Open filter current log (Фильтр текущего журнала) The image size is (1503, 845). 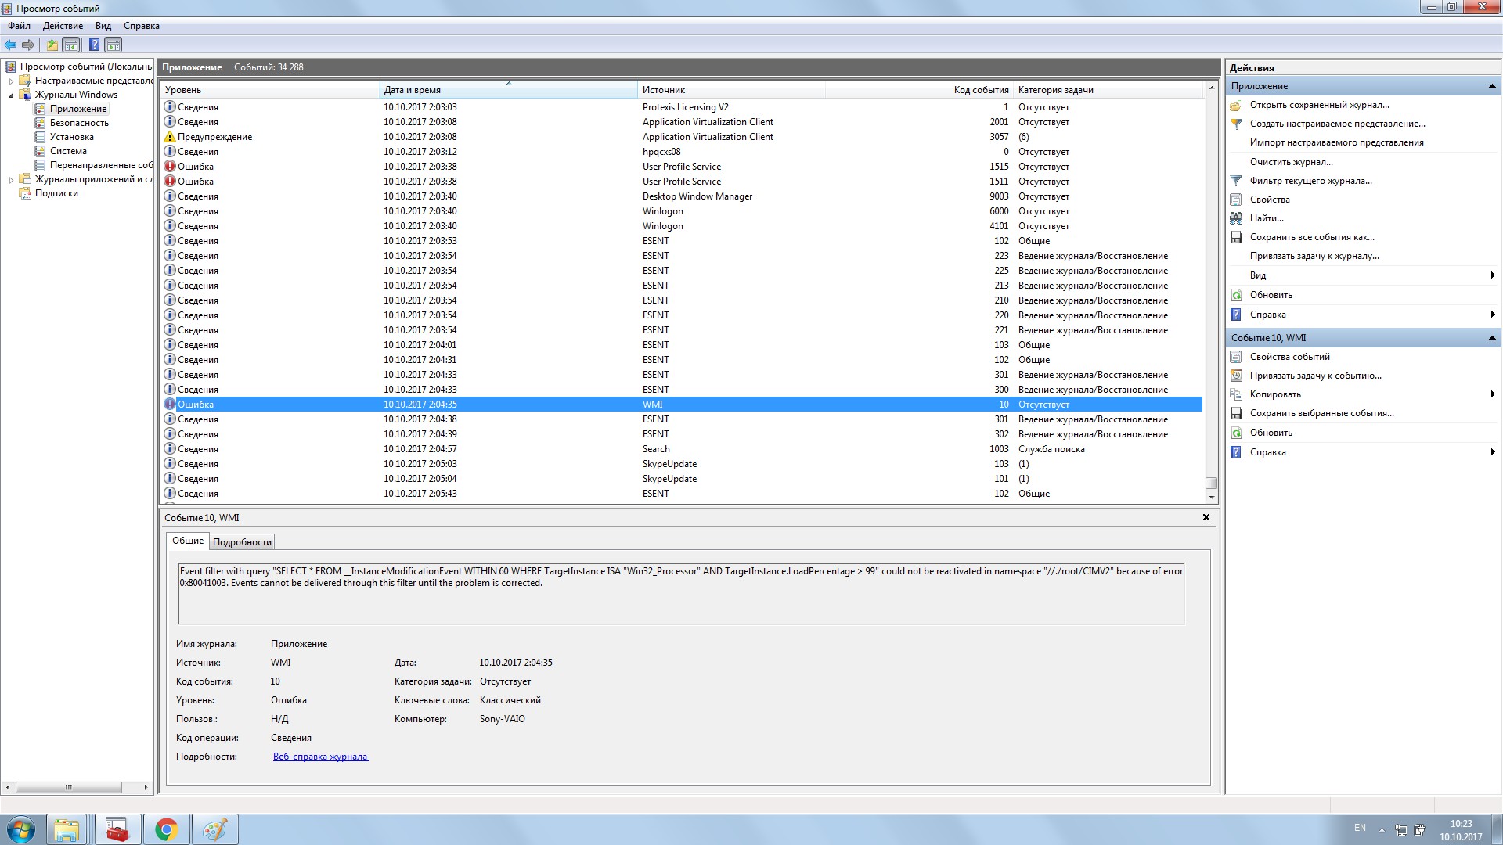1310,181
